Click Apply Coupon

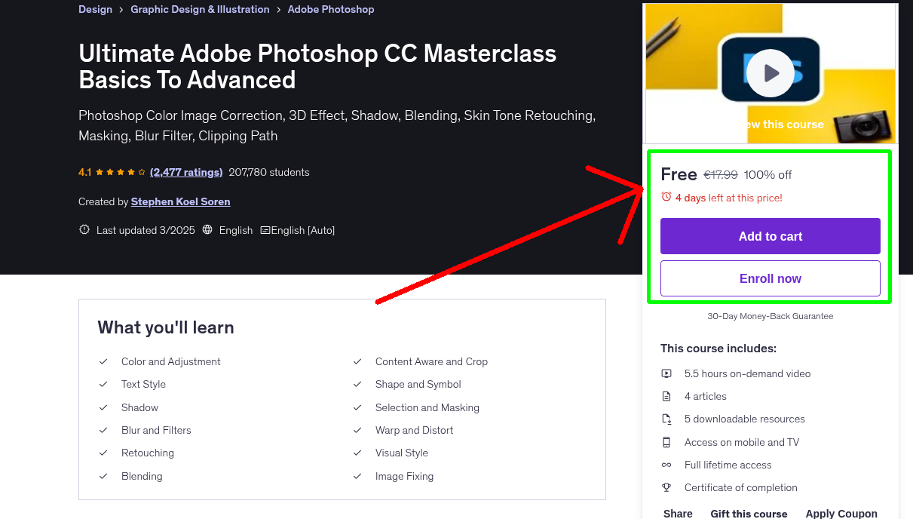[x=841, y=513]
